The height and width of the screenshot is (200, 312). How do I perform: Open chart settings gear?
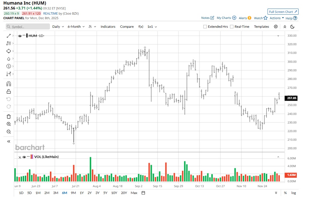pos(276,27)
